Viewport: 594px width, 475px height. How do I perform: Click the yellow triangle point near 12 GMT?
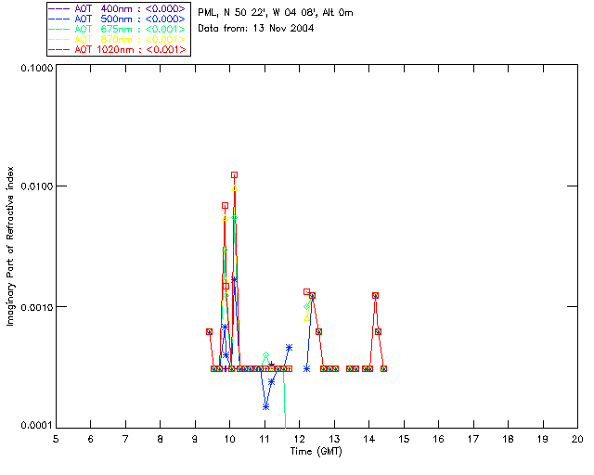point(307,318)
